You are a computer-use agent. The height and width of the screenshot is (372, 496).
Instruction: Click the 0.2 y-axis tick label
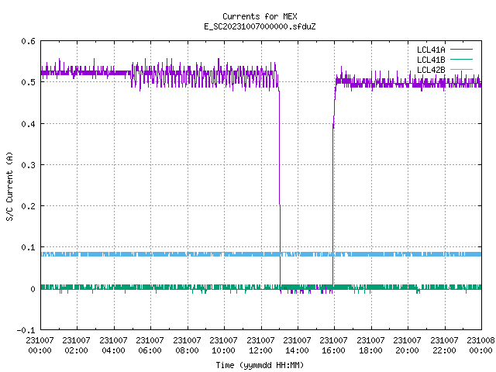(x=28, y=206)
